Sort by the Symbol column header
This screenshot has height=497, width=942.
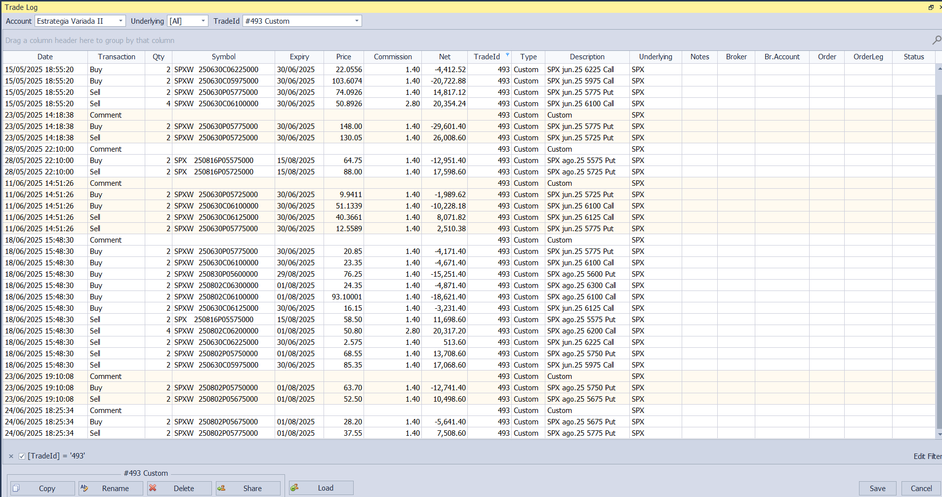[223, 57]
